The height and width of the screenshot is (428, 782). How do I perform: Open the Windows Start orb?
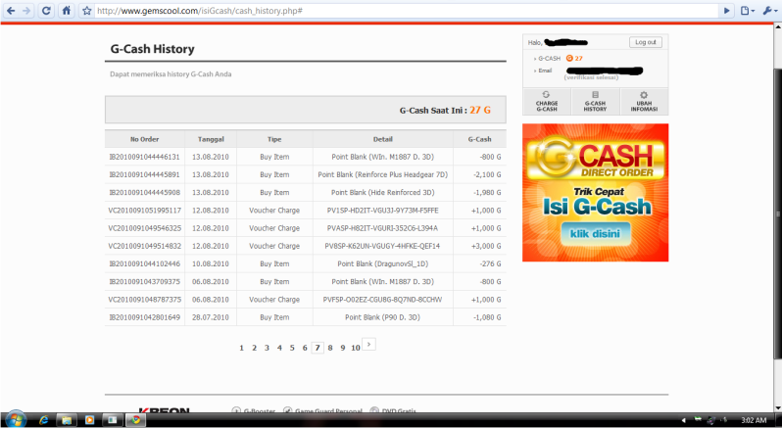click(x=15, y=419)
